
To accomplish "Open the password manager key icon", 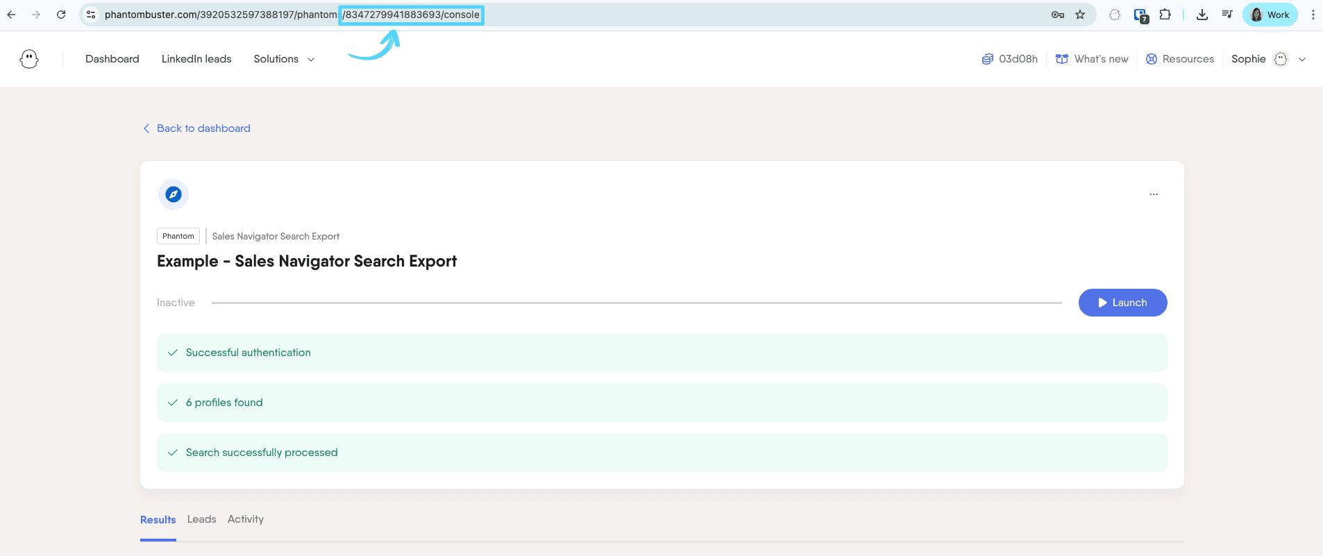I will (1058, 15).
